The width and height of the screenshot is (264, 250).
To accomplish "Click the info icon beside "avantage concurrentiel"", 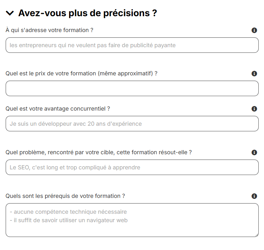I will point(254,109).
